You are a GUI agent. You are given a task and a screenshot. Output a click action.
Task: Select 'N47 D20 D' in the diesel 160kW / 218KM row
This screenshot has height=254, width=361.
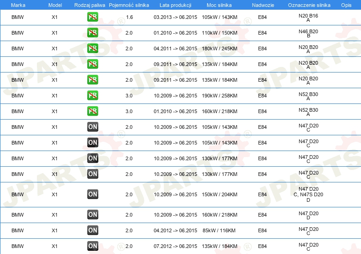308,215
